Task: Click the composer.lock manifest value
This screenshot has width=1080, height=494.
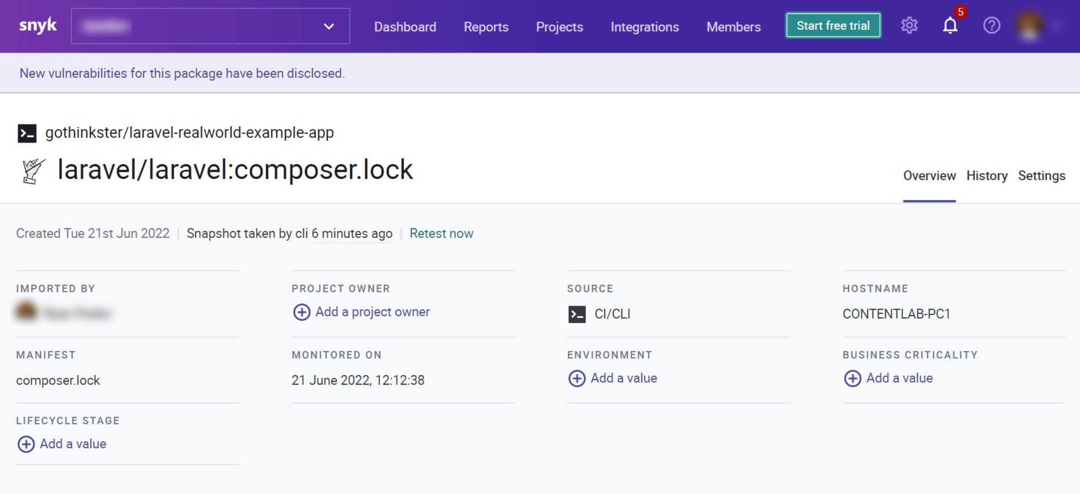Action: pyautogui.click(x=58, y=380)
